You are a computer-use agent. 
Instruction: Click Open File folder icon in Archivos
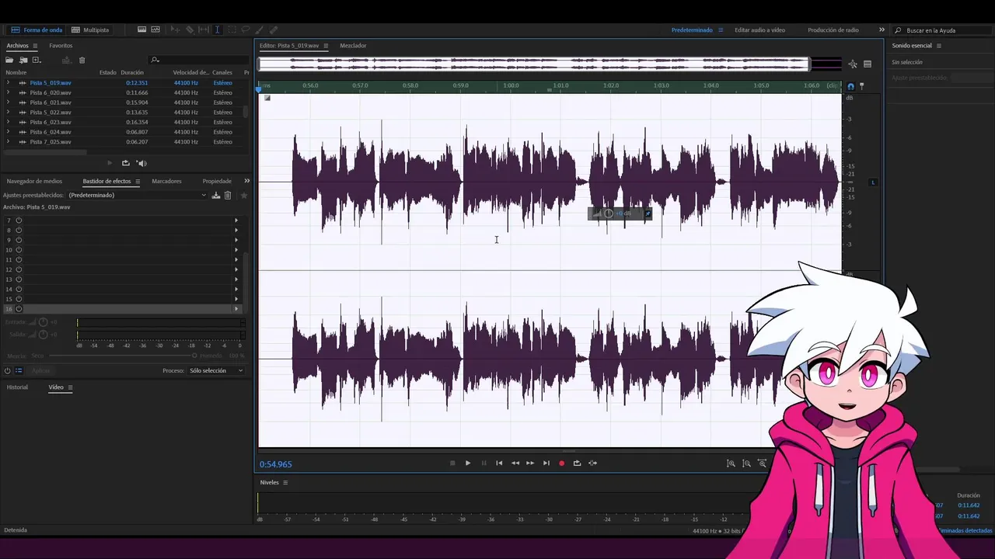click(x=10, y=60)
